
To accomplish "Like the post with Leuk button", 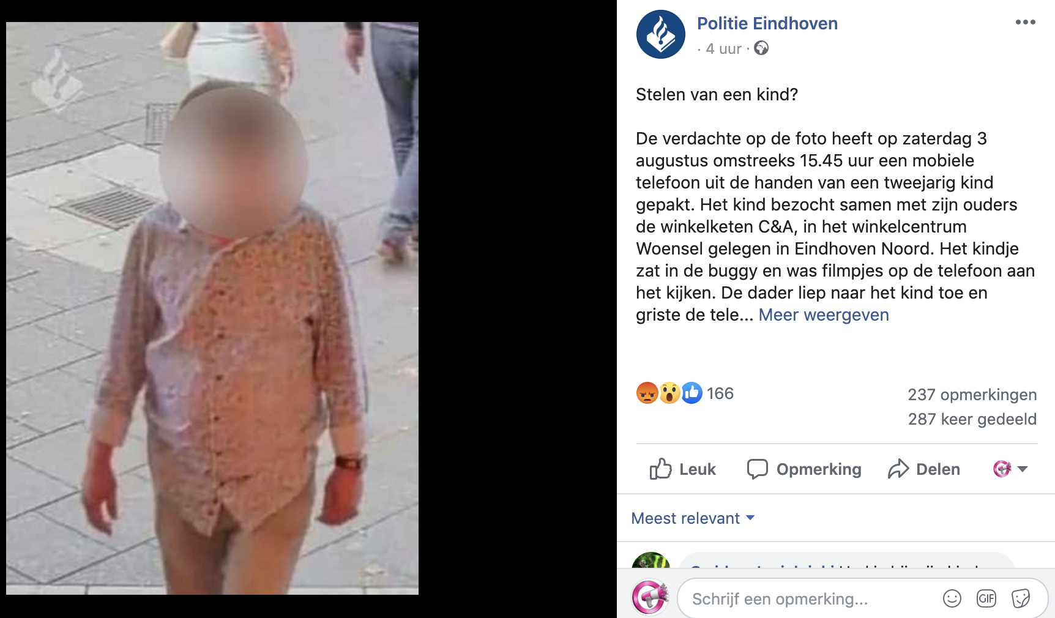I will [682, 469].
